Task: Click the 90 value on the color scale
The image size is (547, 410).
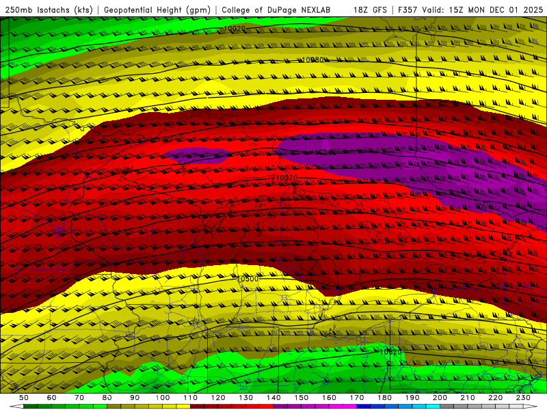Action: point(135,398)
